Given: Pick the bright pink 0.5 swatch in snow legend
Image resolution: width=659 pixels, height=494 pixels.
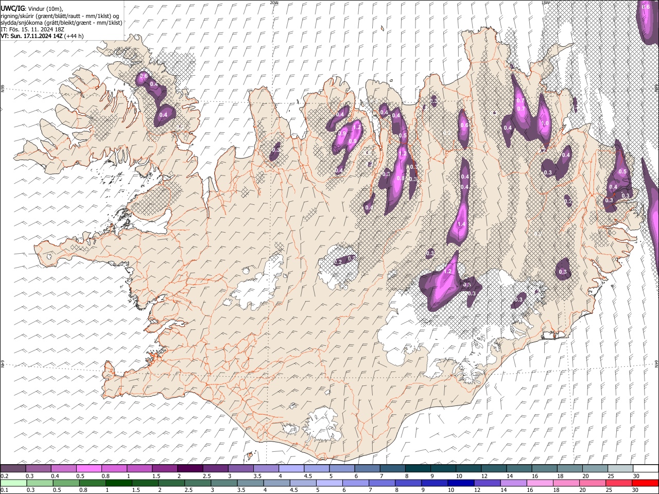Looking at the screenshot, I should (x=89, y=469).
